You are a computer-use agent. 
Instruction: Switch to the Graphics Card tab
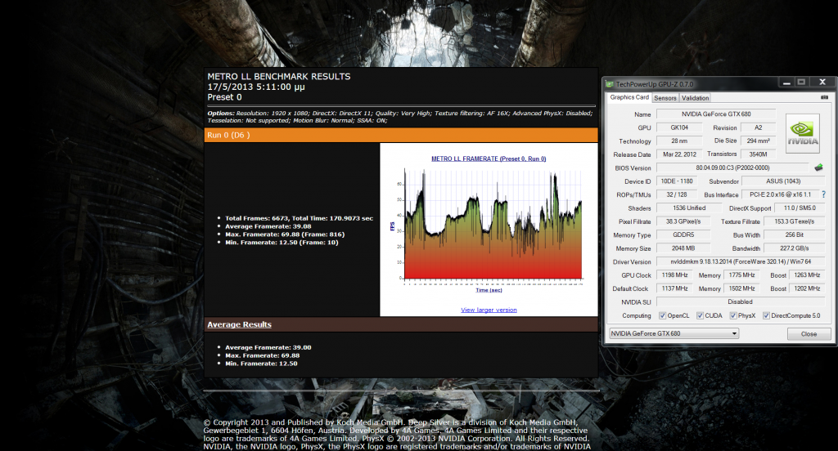[x=629, y=98]
